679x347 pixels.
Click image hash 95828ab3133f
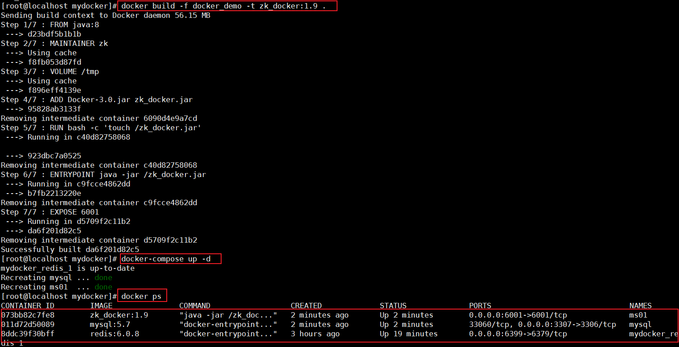click(54, 109)
